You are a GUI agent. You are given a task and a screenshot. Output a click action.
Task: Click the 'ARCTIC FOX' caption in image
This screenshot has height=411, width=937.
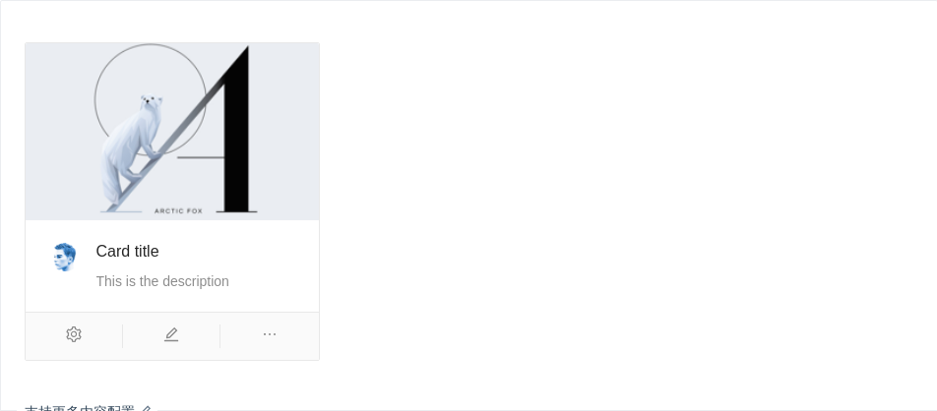click(x=178, y=210)
